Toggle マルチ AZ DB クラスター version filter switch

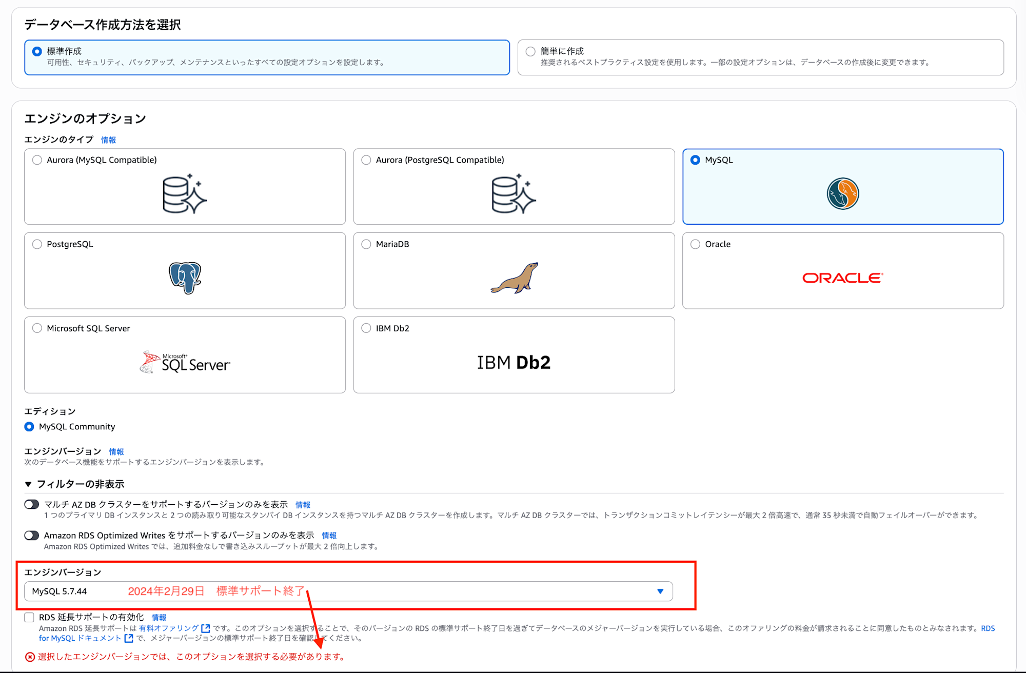(x=32, y=505)
